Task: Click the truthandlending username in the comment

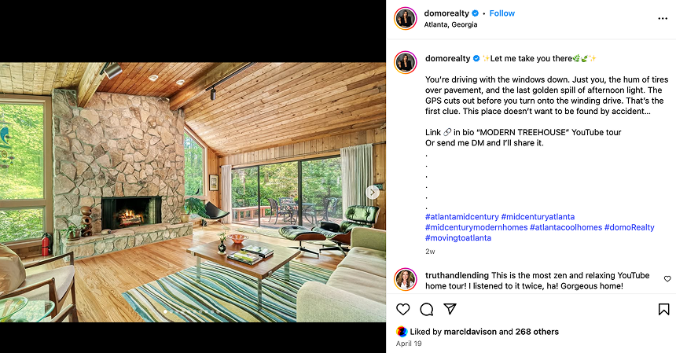Action: point(457,275)
